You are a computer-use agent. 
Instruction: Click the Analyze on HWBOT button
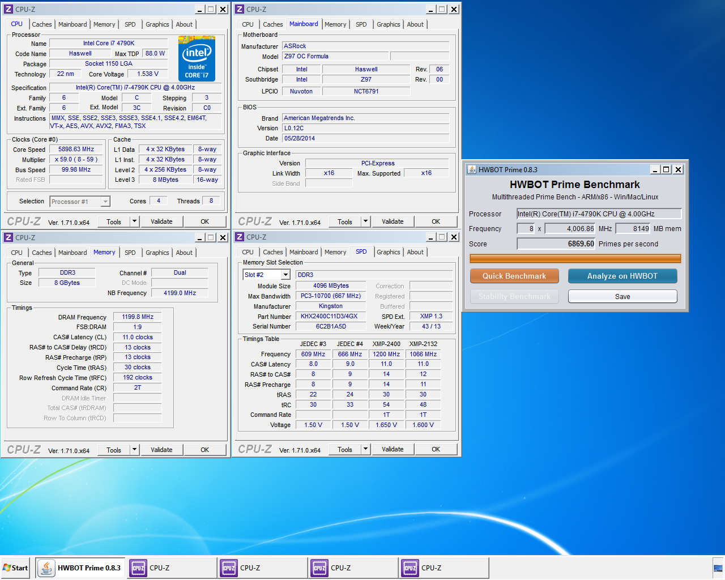622,276
